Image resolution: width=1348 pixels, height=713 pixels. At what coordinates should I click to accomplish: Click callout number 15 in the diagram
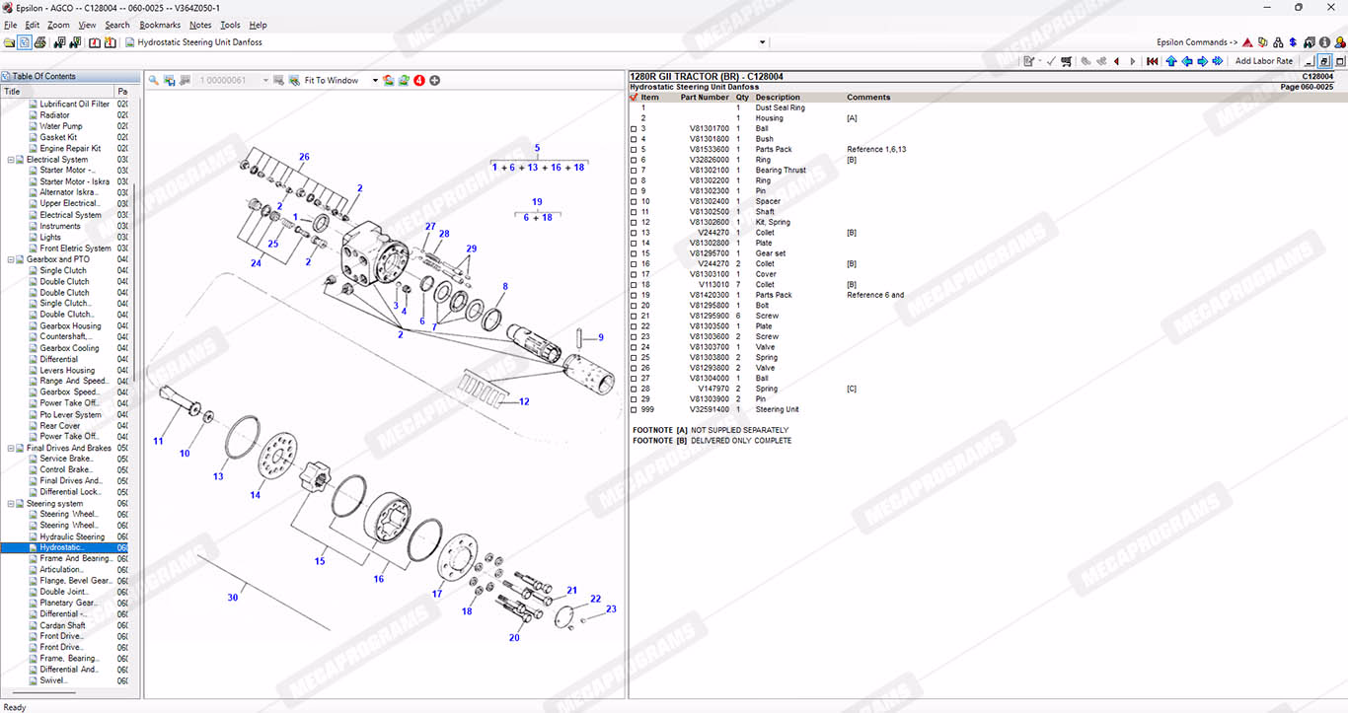point(320,561)
